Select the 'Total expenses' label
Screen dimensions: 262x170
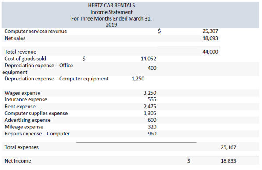click(22, 147)
